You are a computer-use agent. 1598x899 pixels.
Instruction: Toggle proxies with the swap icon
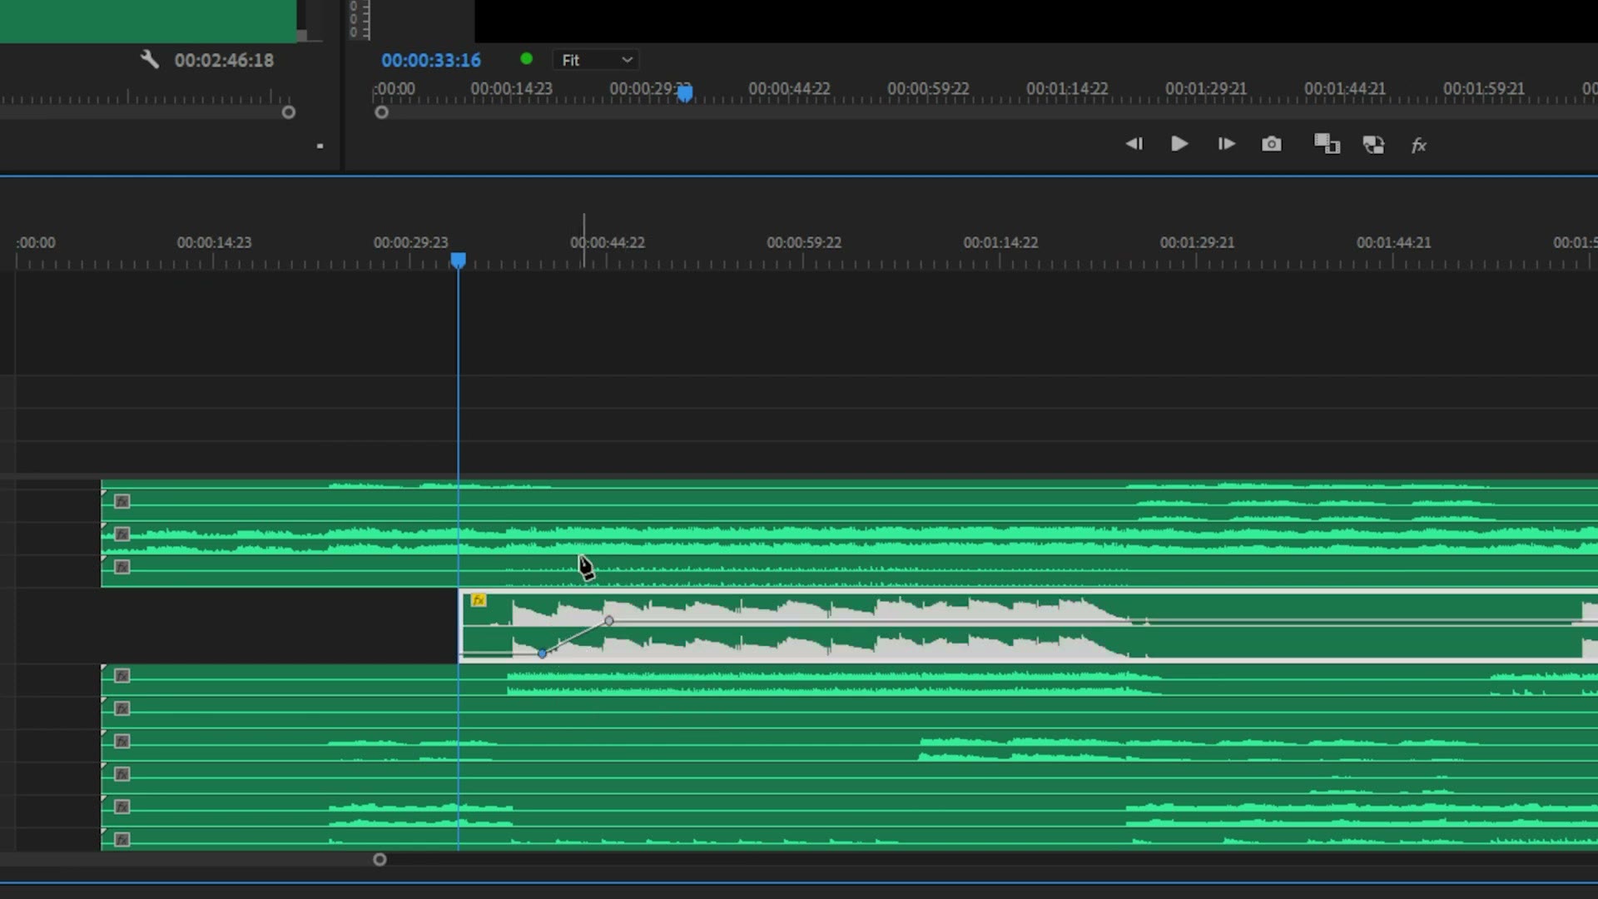pos(1373,145)
